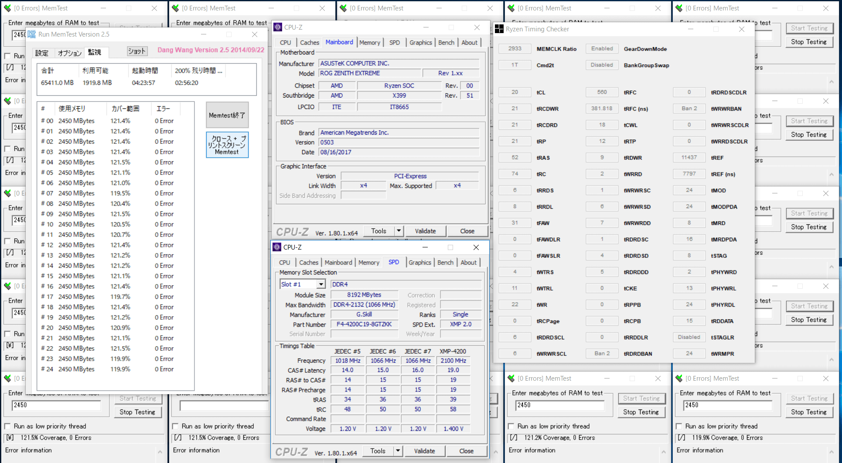The height and width of the screenshot is (463, 842).
Task: Click the Run MemTest Version 2.5 title icon
Action: [x=32, y=34]
